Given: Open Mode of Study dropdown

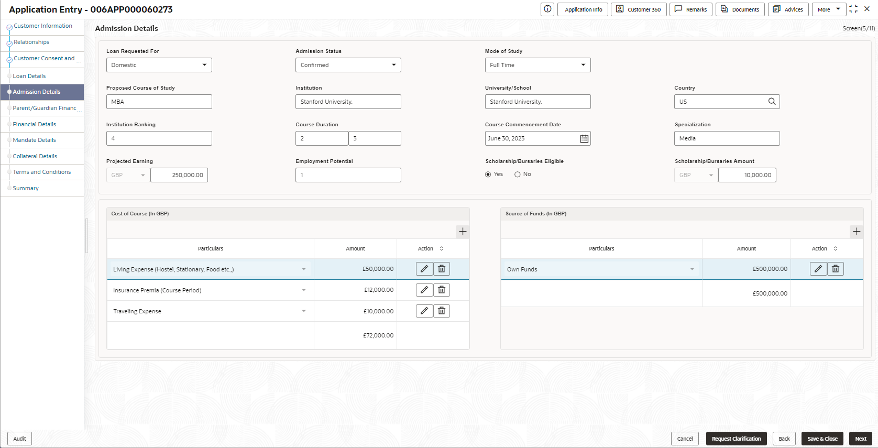Looking at the screenshot, I should tap(538, 65).
